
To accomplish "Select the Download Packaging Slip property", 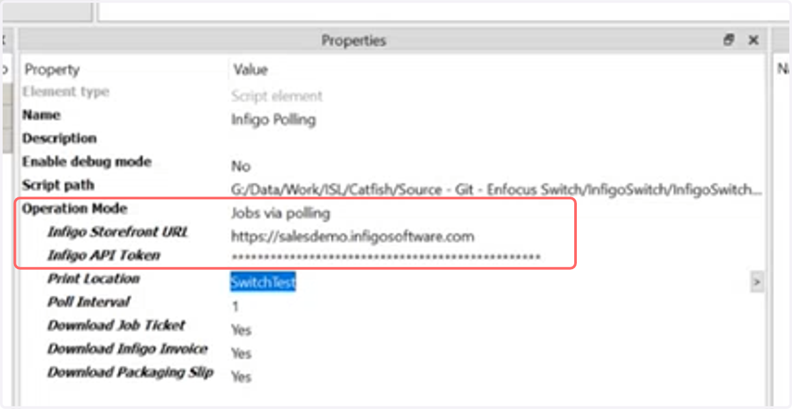I will (x=130, y=372).
